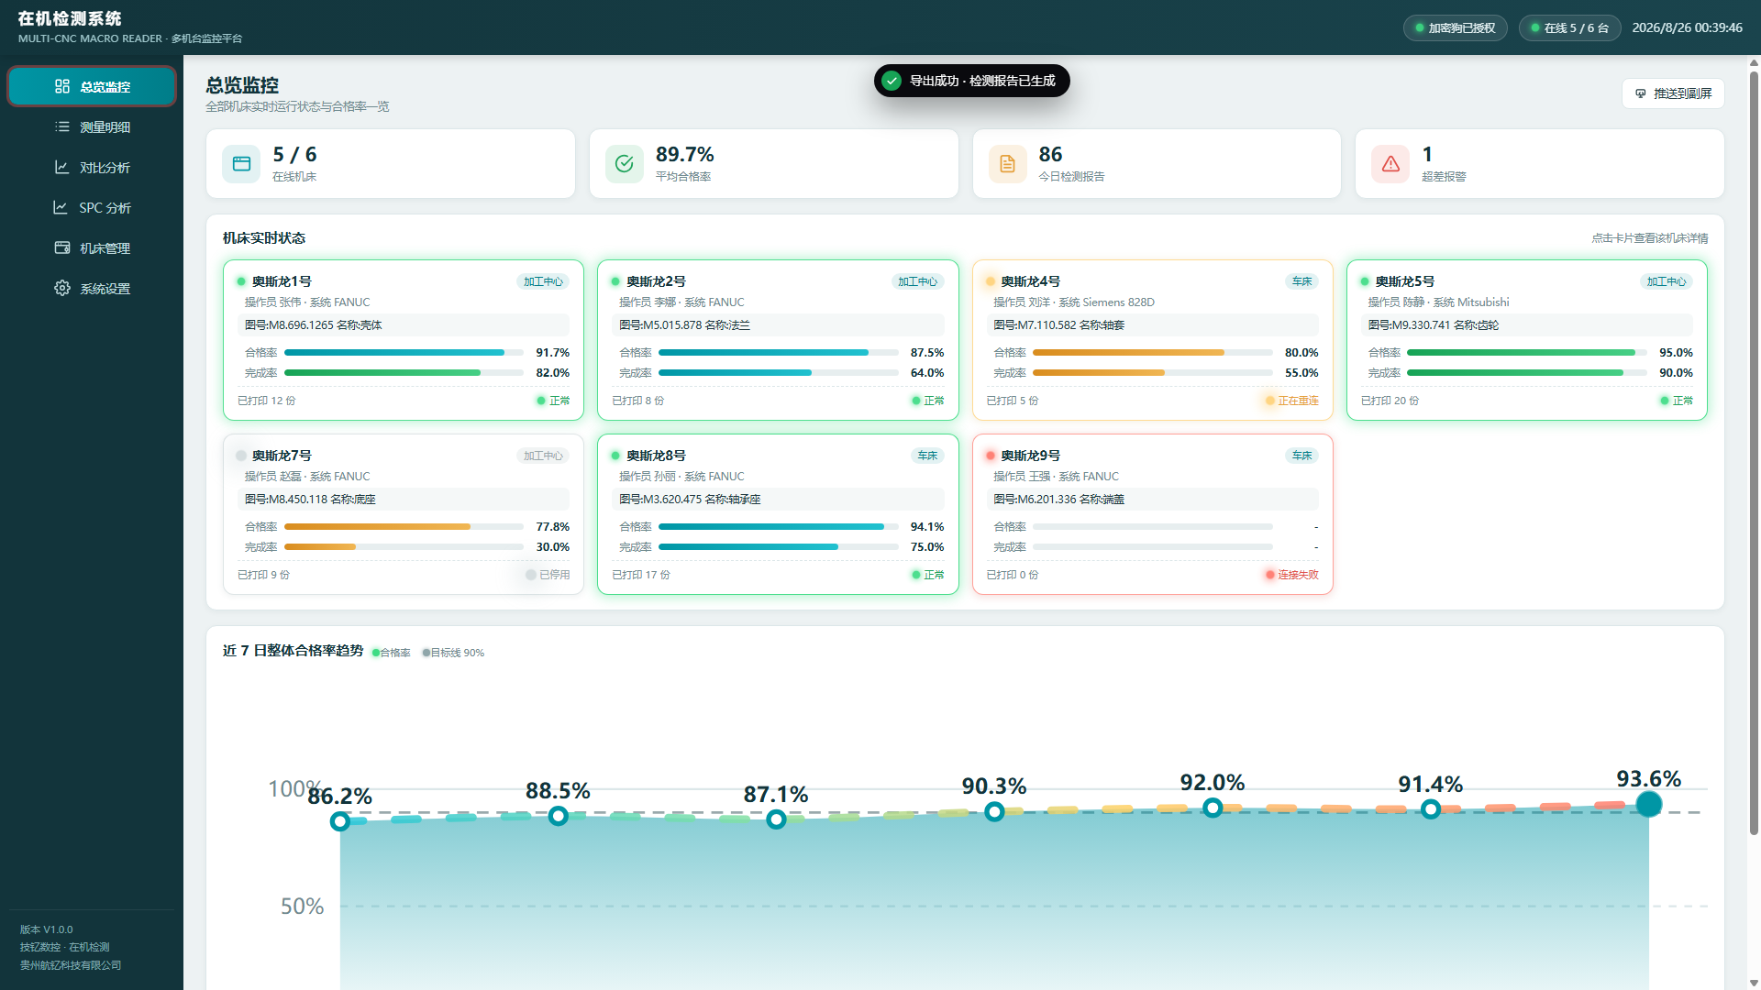1761x990 pixels.
Task: Click the 86.2% trend data point
Action: pos(340,821)
